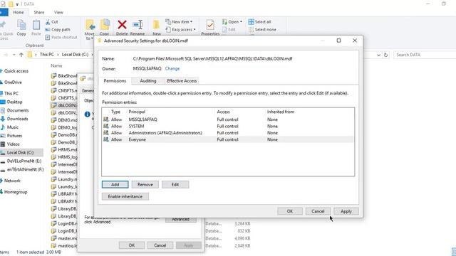Screen dimensions: 456x256
Task: Click the Edit permission button
Action: [175, 184]
